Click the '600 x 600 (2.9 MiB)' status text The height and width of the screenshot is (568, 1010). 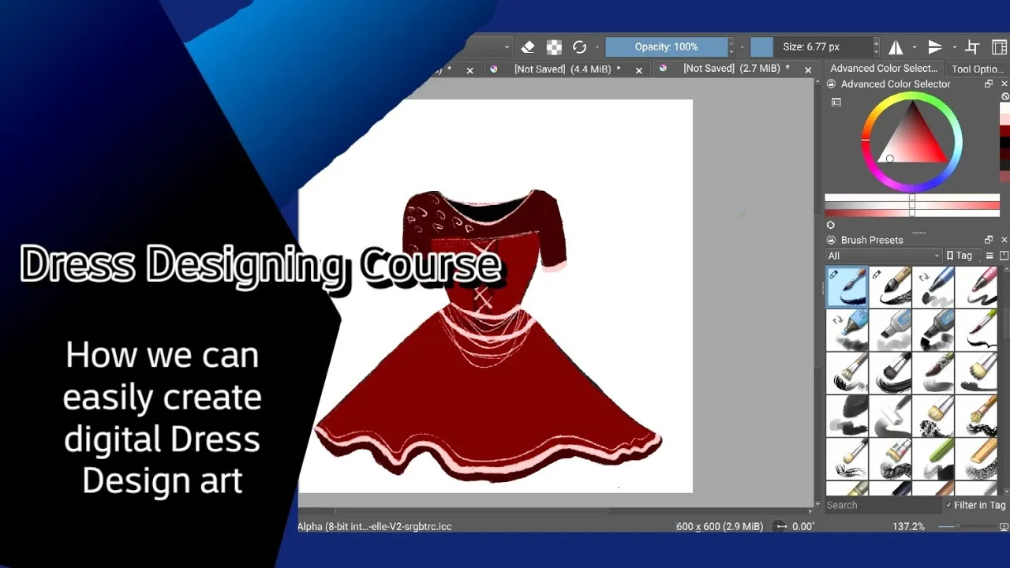[720, 526]
